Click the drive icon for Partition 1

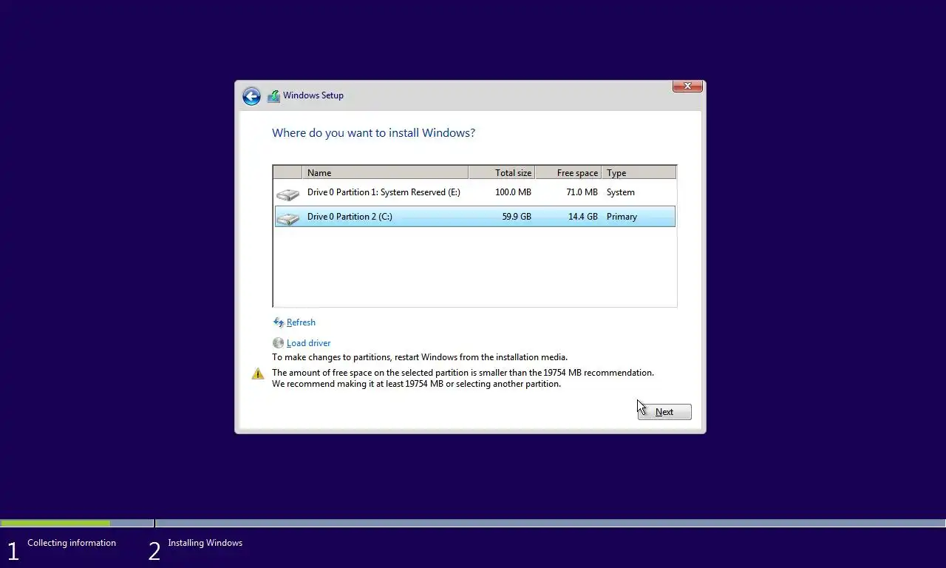pos(287,194)
